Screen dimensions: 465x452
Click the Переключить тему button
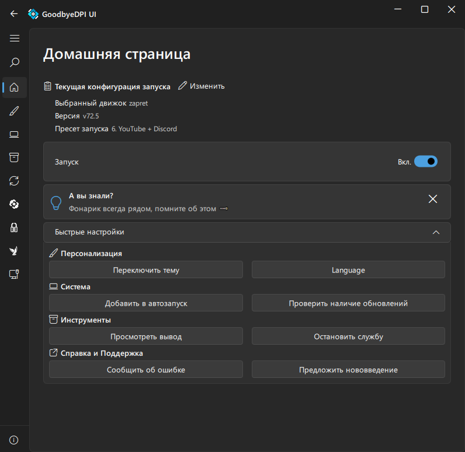pos(146,270)
